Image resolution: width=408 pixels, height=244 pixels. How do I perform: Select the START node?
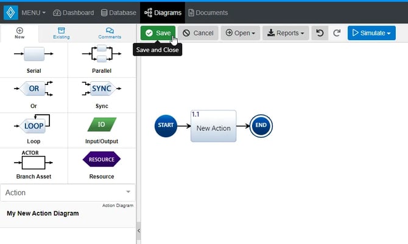[x=166, y=126]
